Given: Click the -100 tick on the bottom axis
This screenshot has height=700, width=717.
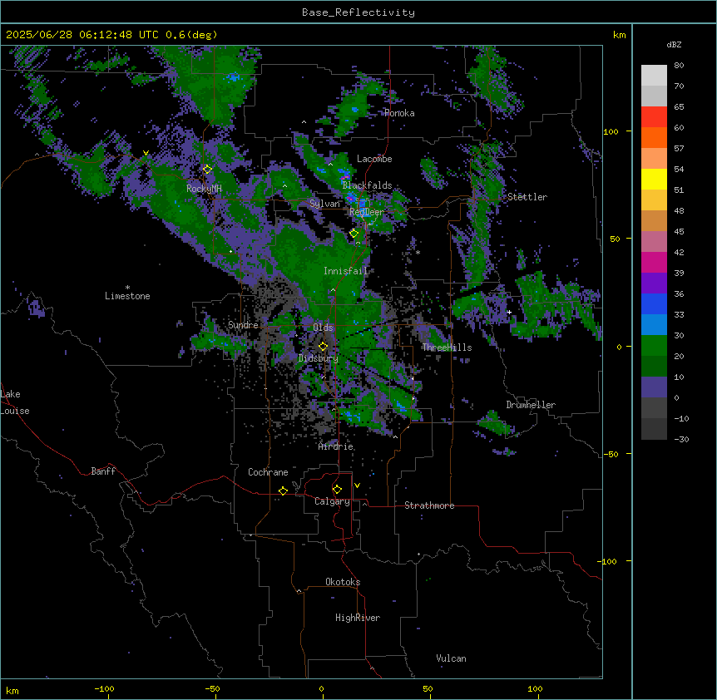Looking at the screenshot, I should [104, 688].
